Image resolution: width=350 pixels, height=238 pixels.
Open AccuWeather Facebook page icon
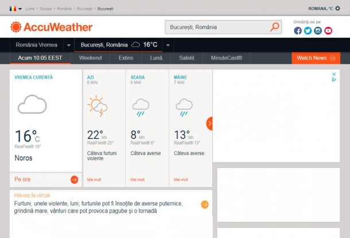point(298,31)
